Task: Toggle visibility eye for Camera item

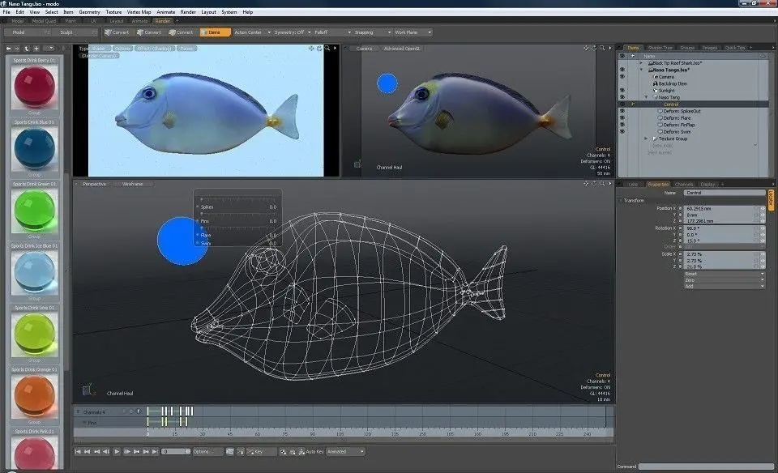Action: [622, 77]
